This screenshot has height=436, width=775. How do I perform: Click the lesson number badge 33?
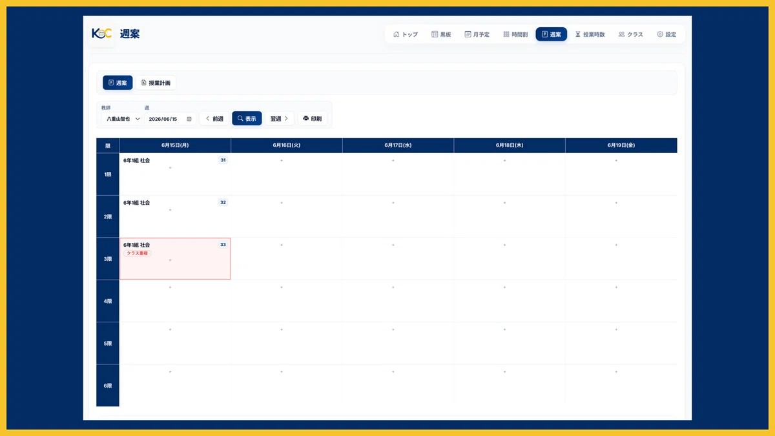click(223, 245)
